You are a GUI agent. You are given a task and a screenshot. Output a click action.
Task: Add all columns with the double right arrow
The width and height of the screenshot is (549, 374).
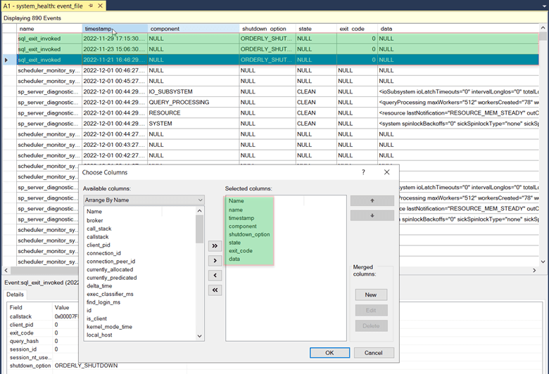click(x=215, y=246)
